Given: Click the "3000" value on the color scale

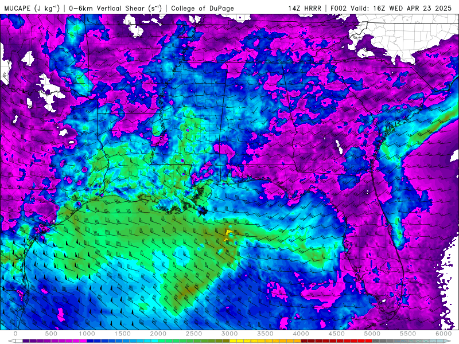Looking at the screenshot, I should (229, 334).
